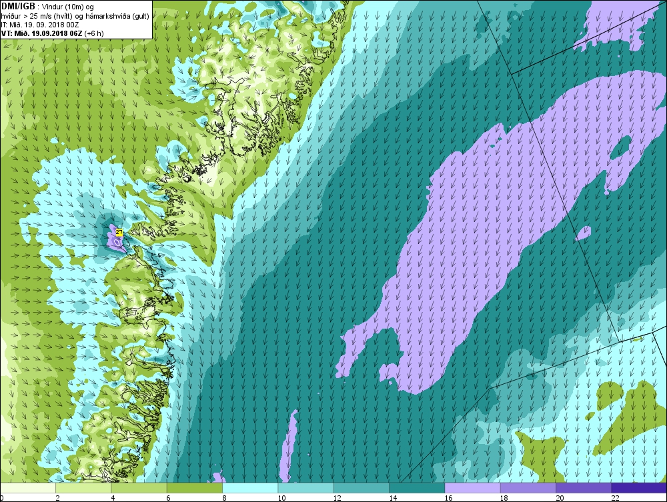The width and height of the screenshot is (667, 502).
Task: Select the 0–2 m/s palest legend swatch
Action: (28, 488)
